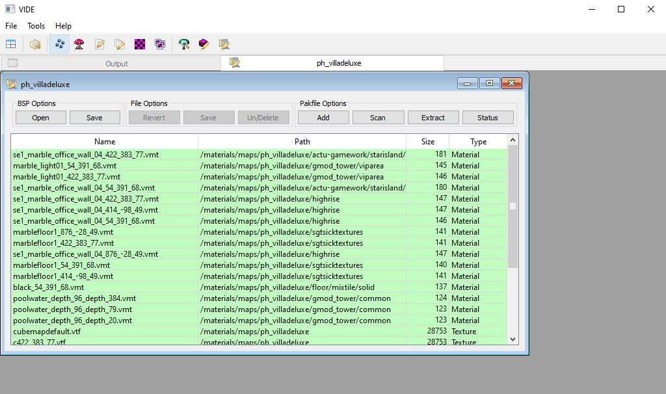Launch the red mushroom toolbar tool
666x394 pixels.
click(79, 44)
